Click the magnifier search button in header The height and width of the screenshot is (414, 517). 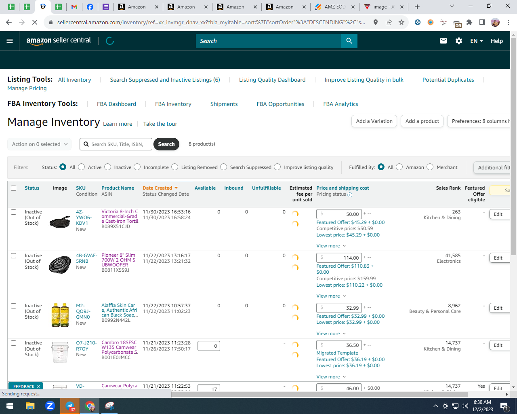tap(349, 41)
